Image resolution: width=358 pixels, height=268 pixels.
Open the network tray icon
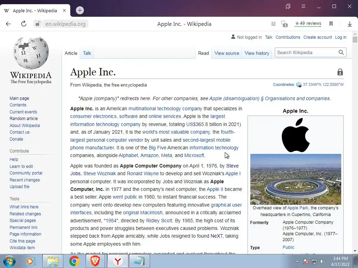point(314,261)
